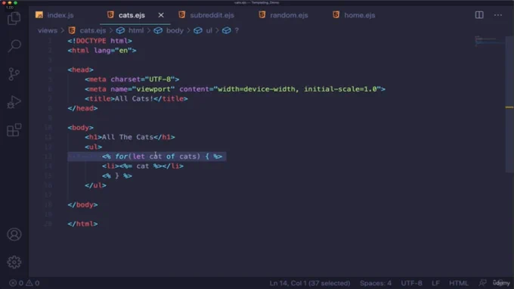
Task: Open the Accounts menu icon
Action: coord(14,235)
